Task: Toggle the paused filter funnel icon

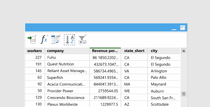Action: [x=82, y=40]
